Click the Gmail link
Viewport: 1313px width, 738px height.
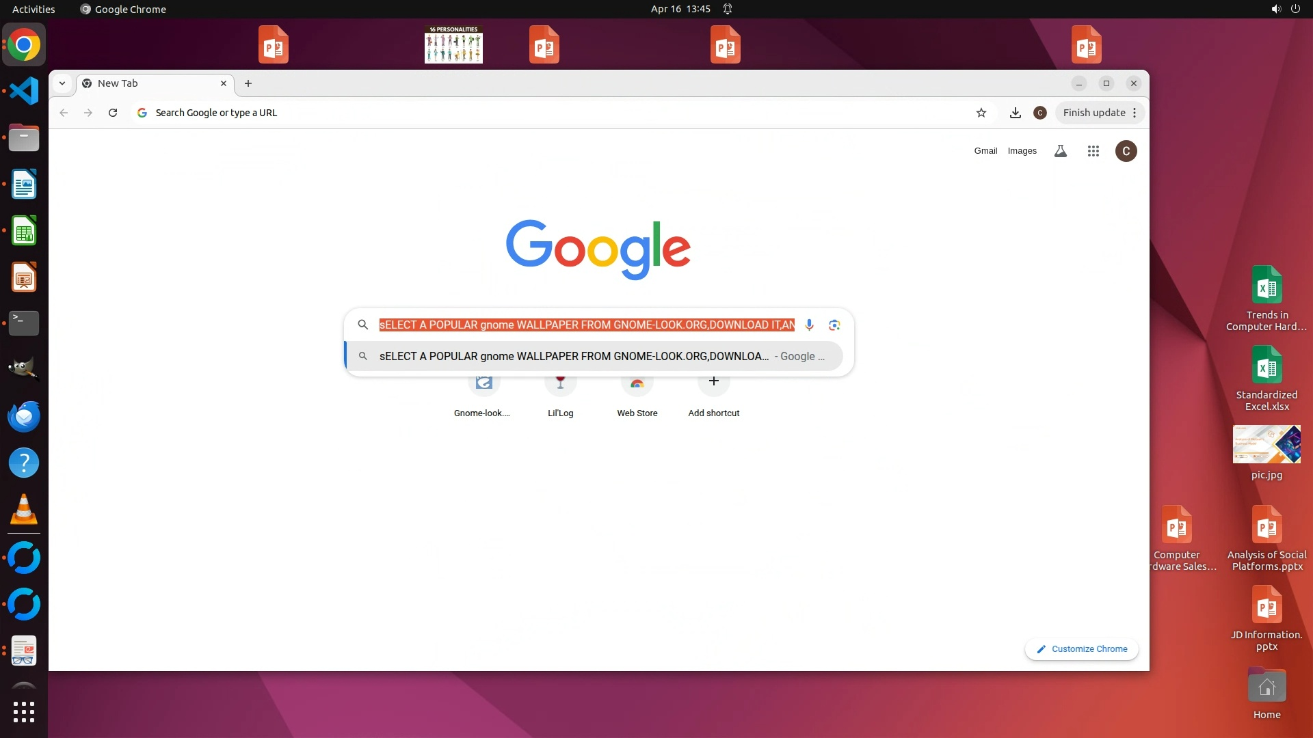point(985,151)
